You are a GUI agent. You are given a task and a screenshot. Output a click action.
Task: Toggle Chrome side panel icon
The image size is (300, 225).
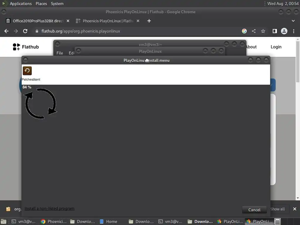point(275,31)
